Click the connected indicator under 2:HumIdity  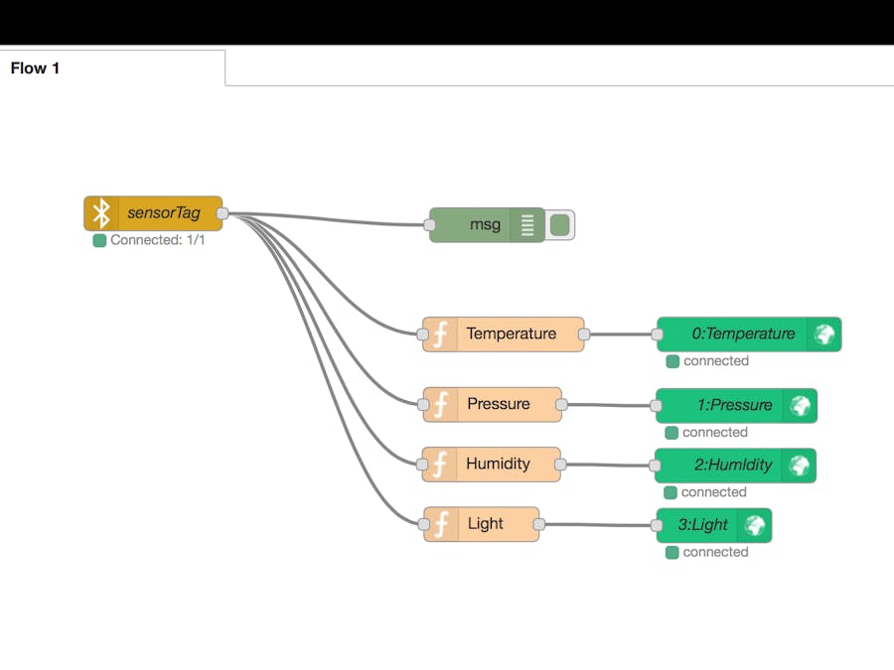point(670,491)
